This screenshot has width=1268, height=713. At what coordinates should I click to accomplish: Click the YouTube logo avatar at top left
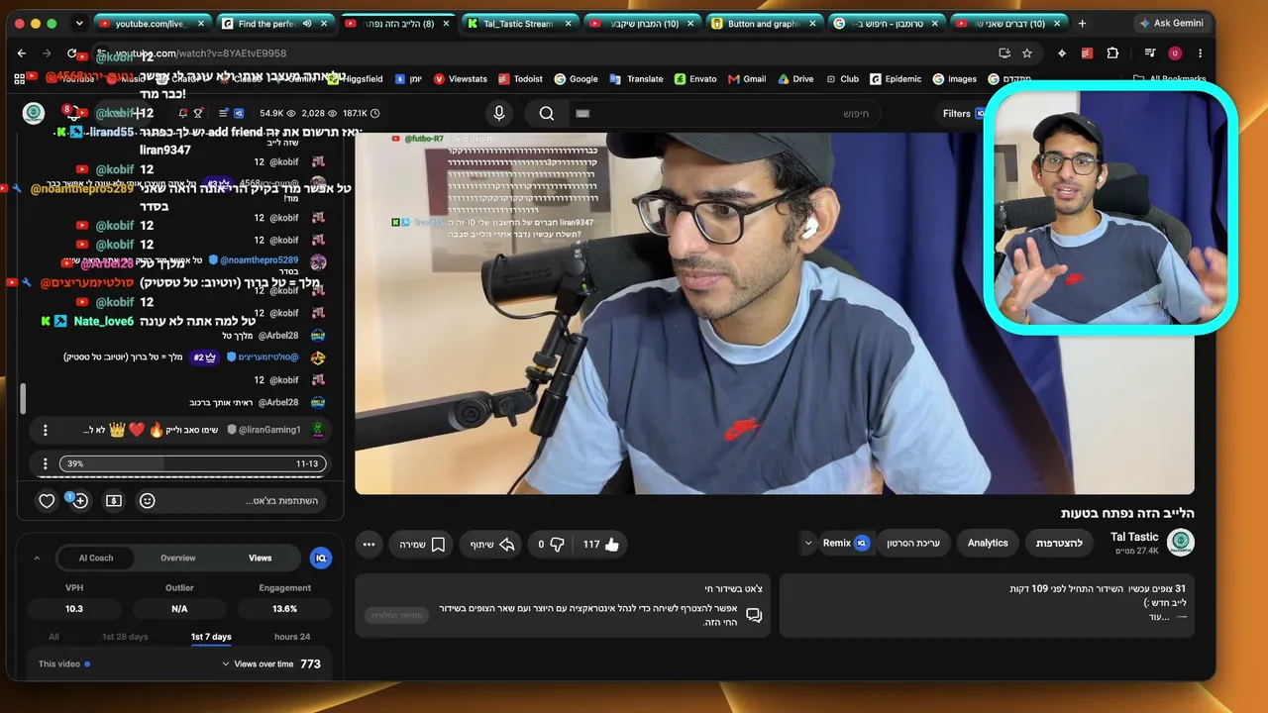[x=34, y=113]
